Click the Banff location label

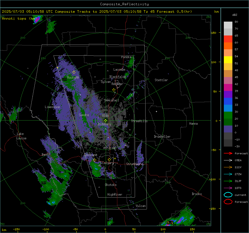click(x=46, y=154)
